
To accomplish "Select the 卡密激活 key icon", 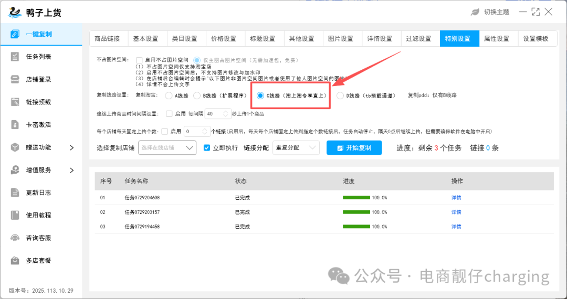I will click(x=15, y=125).
